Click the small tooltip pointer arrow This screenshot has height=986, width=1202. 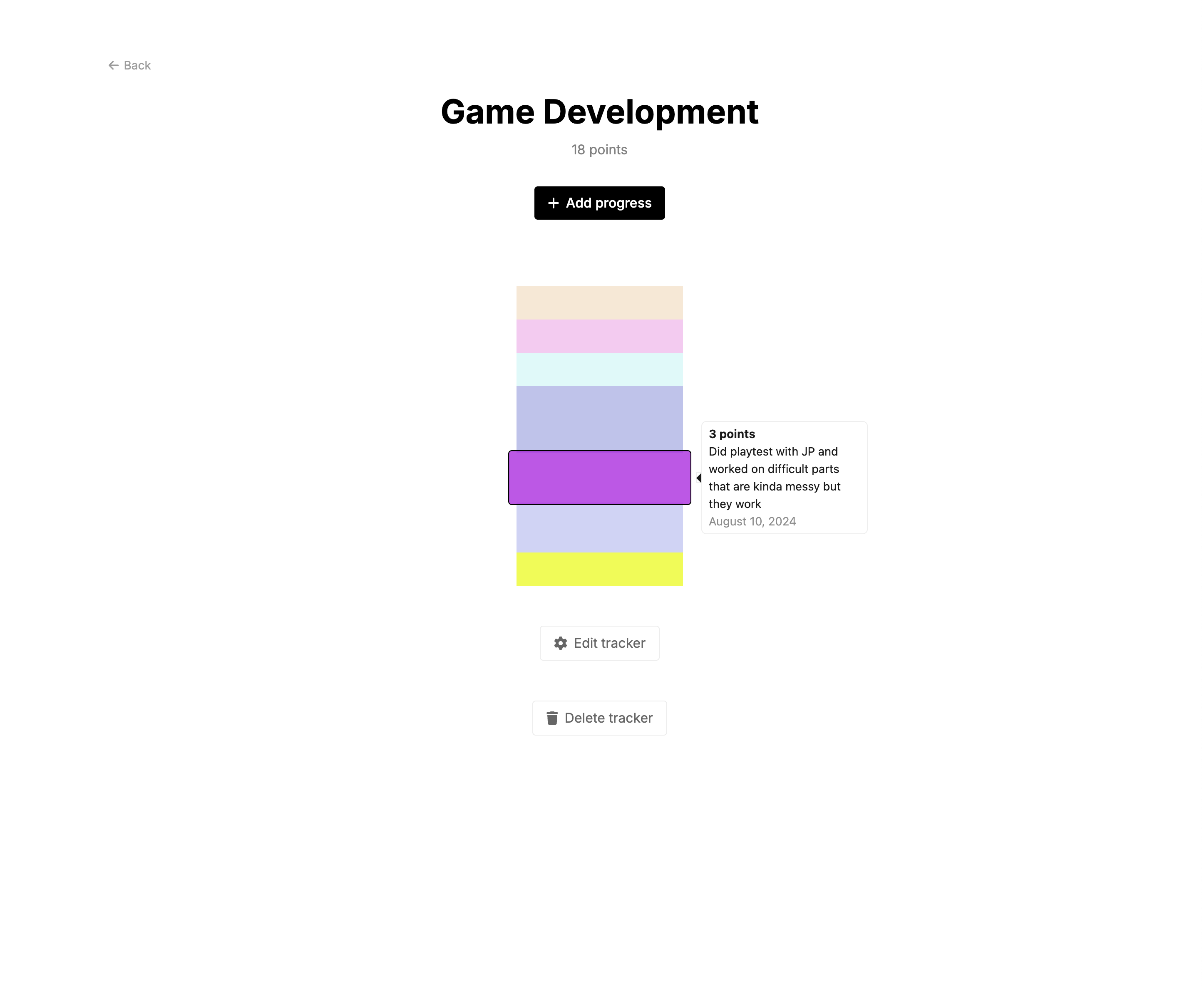[699, 478]
